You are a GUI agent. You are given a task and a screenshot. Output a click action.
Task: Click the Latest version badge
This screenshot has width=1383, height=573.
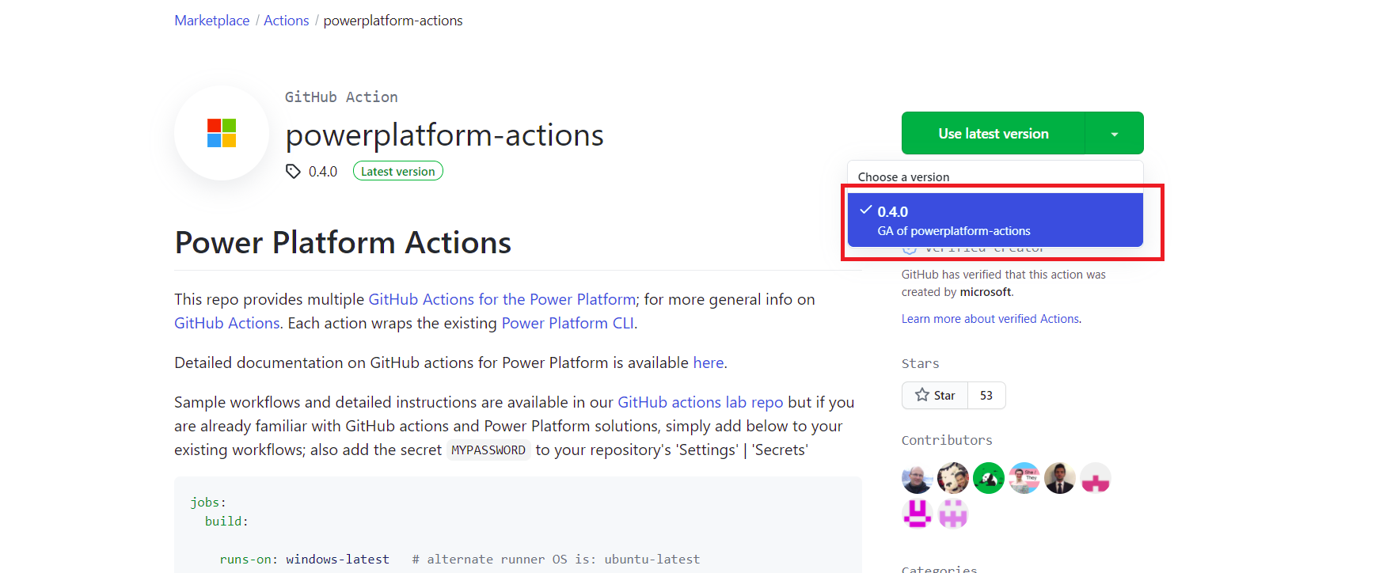click(397, 170)
